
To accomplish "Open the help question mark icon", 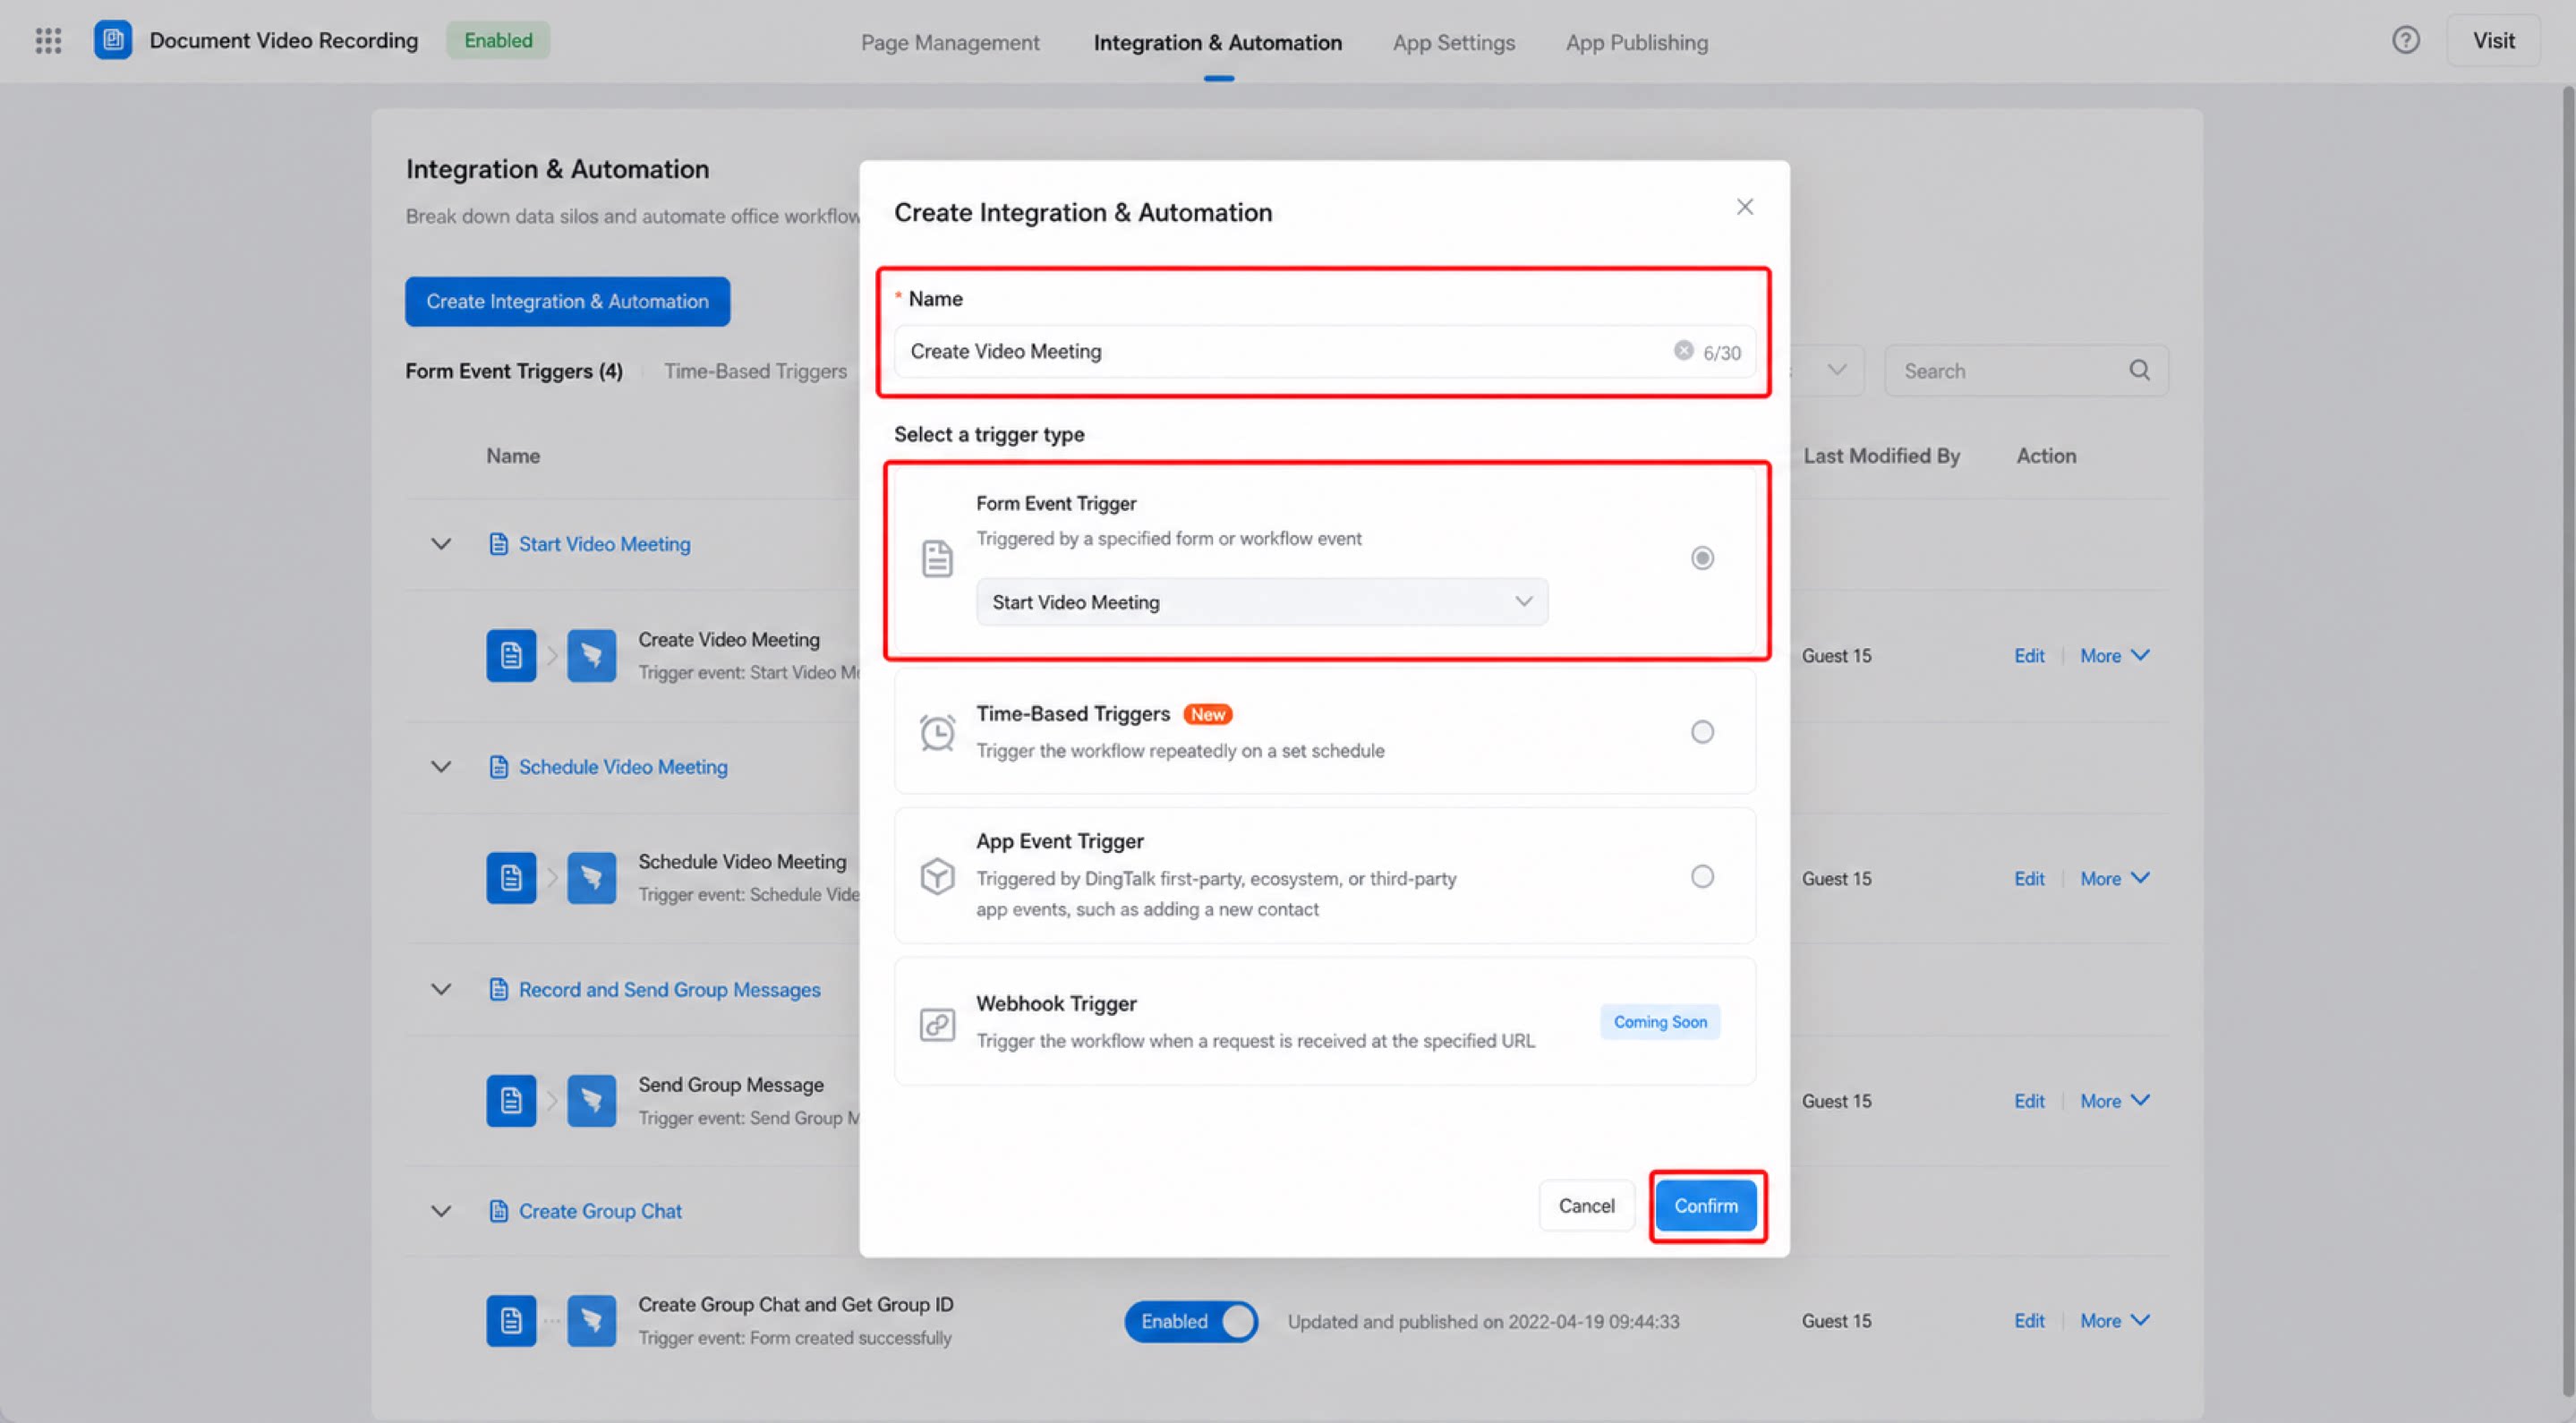I will (x=2405, y=41).
